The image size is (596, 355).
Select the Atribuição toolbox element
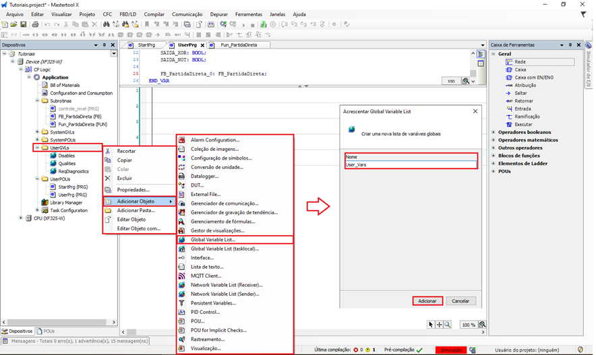(x=525, y=86)
